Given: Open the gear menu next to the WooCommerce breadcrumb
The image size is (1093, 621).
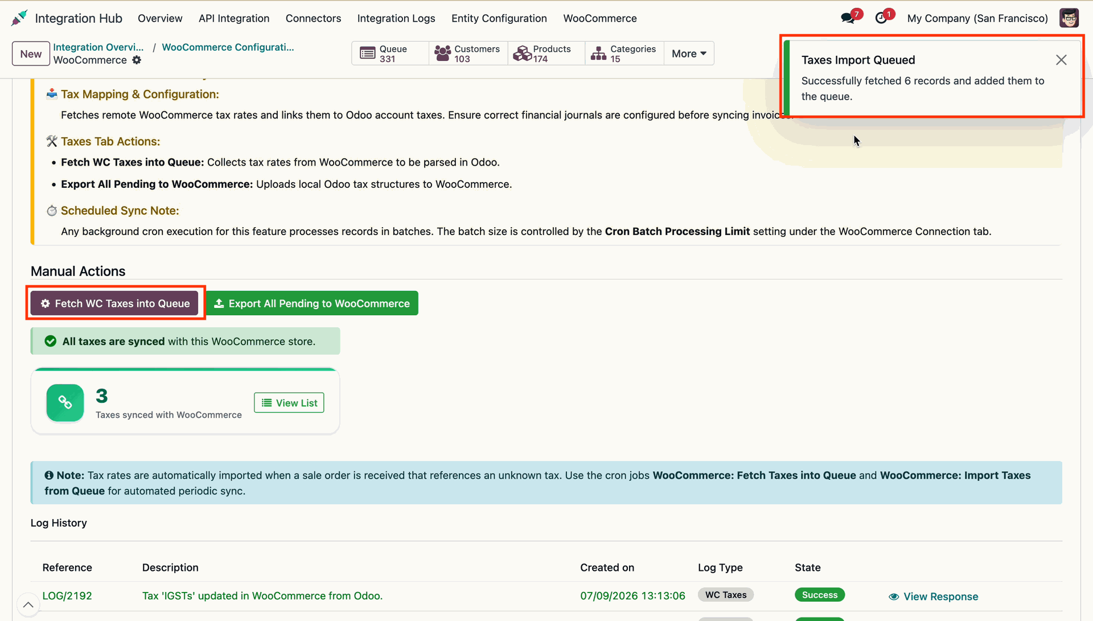Looking at the screenshot, I should 137,60.
